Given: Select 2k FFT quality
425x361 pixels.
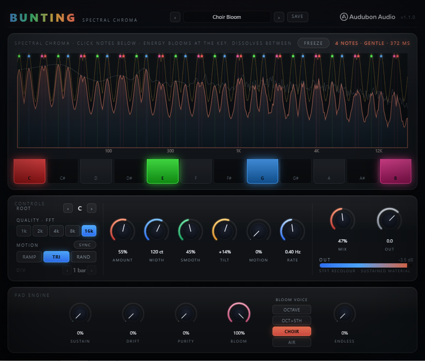Looking at the screenshot, I should (40, 231).
